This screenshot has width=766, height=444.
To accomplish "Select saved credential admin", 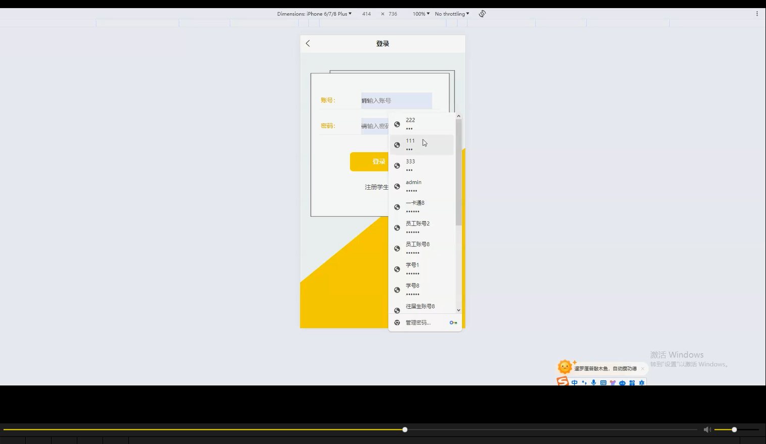I will 422,186.
